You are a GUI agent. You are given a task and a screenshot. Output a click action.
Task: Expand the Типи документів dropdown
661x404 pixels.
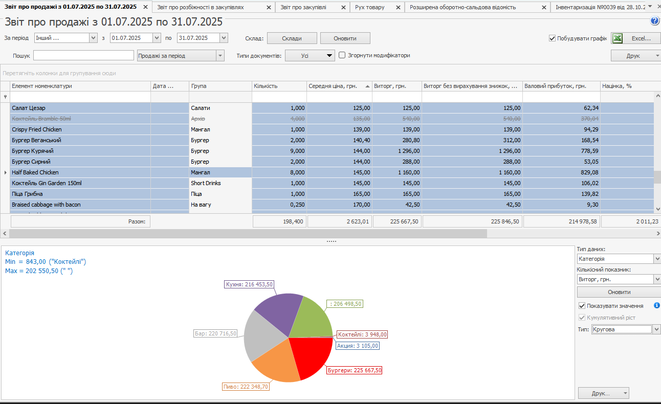[x=329, y=55]
